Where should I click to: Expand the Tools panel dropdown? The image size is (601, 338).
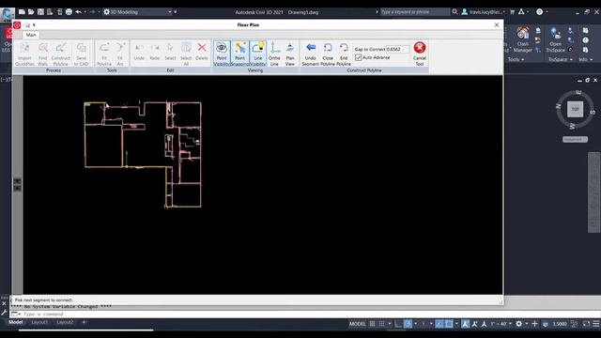(x=516, y=59)
